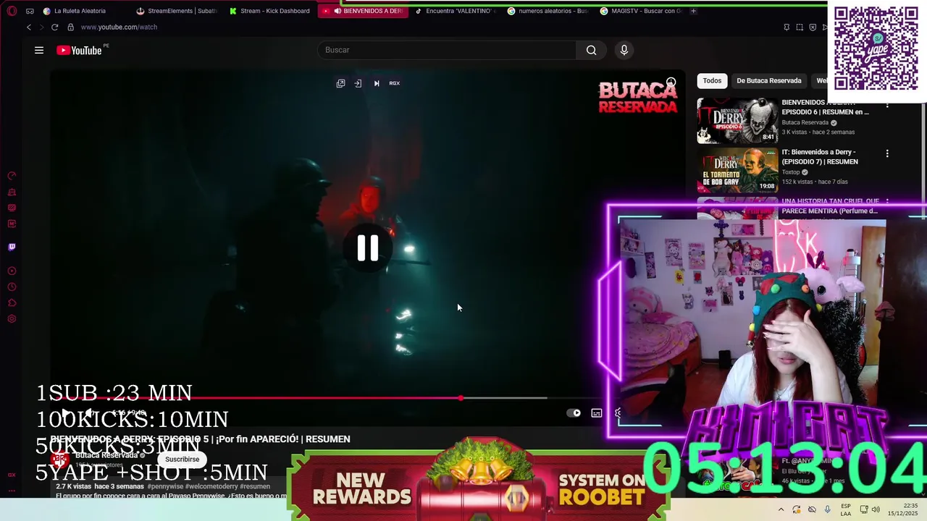Click the progress bar scrubber handle
The width and height of the screenshot is (927, 521).
pyautogui.click(x=461, y=398)
